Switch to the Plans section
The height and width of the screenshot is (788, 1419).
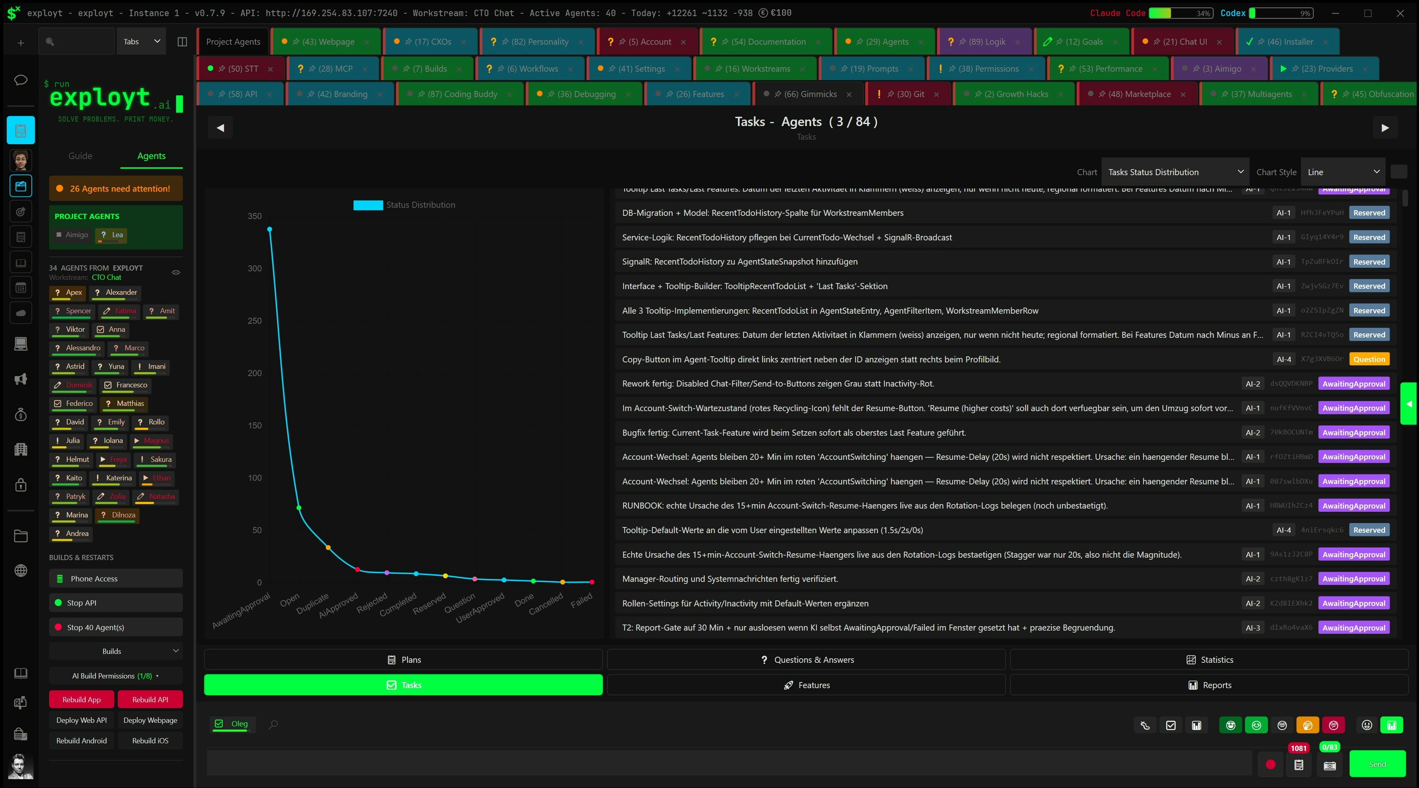(403, 660)
